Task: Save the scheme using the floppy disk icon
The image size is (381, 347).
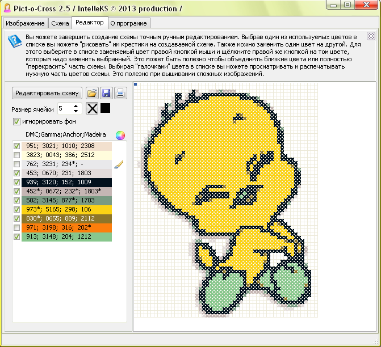Action: click(x=106, y=93)
